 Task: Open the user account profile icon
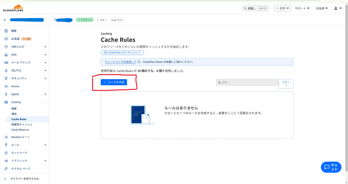336,8
